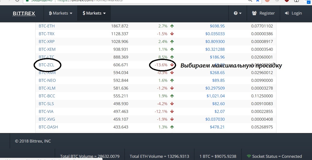Click the blue bookmark star in address bar

click(258, 1)
